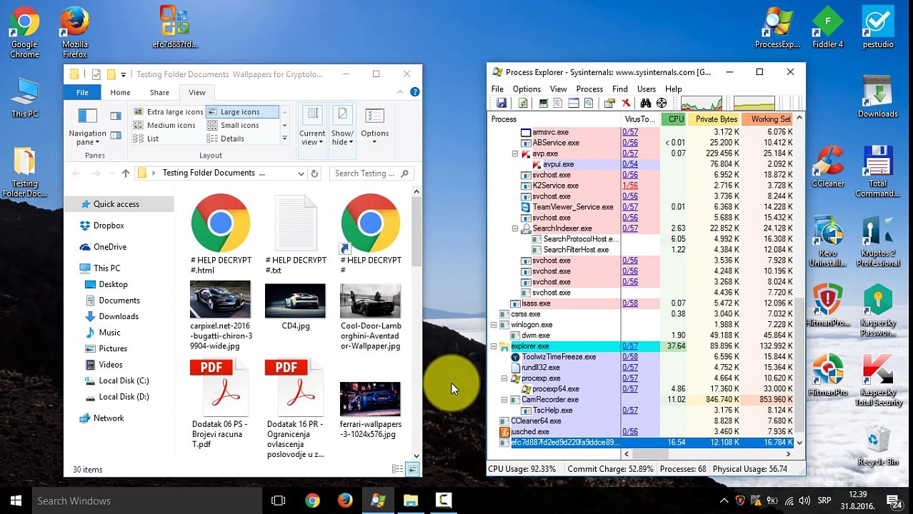Image resolution: width=913 pixels, height=514 pixels.
Task: Open Process menu in Process Explorer
Action: click(x=589, y=89)
